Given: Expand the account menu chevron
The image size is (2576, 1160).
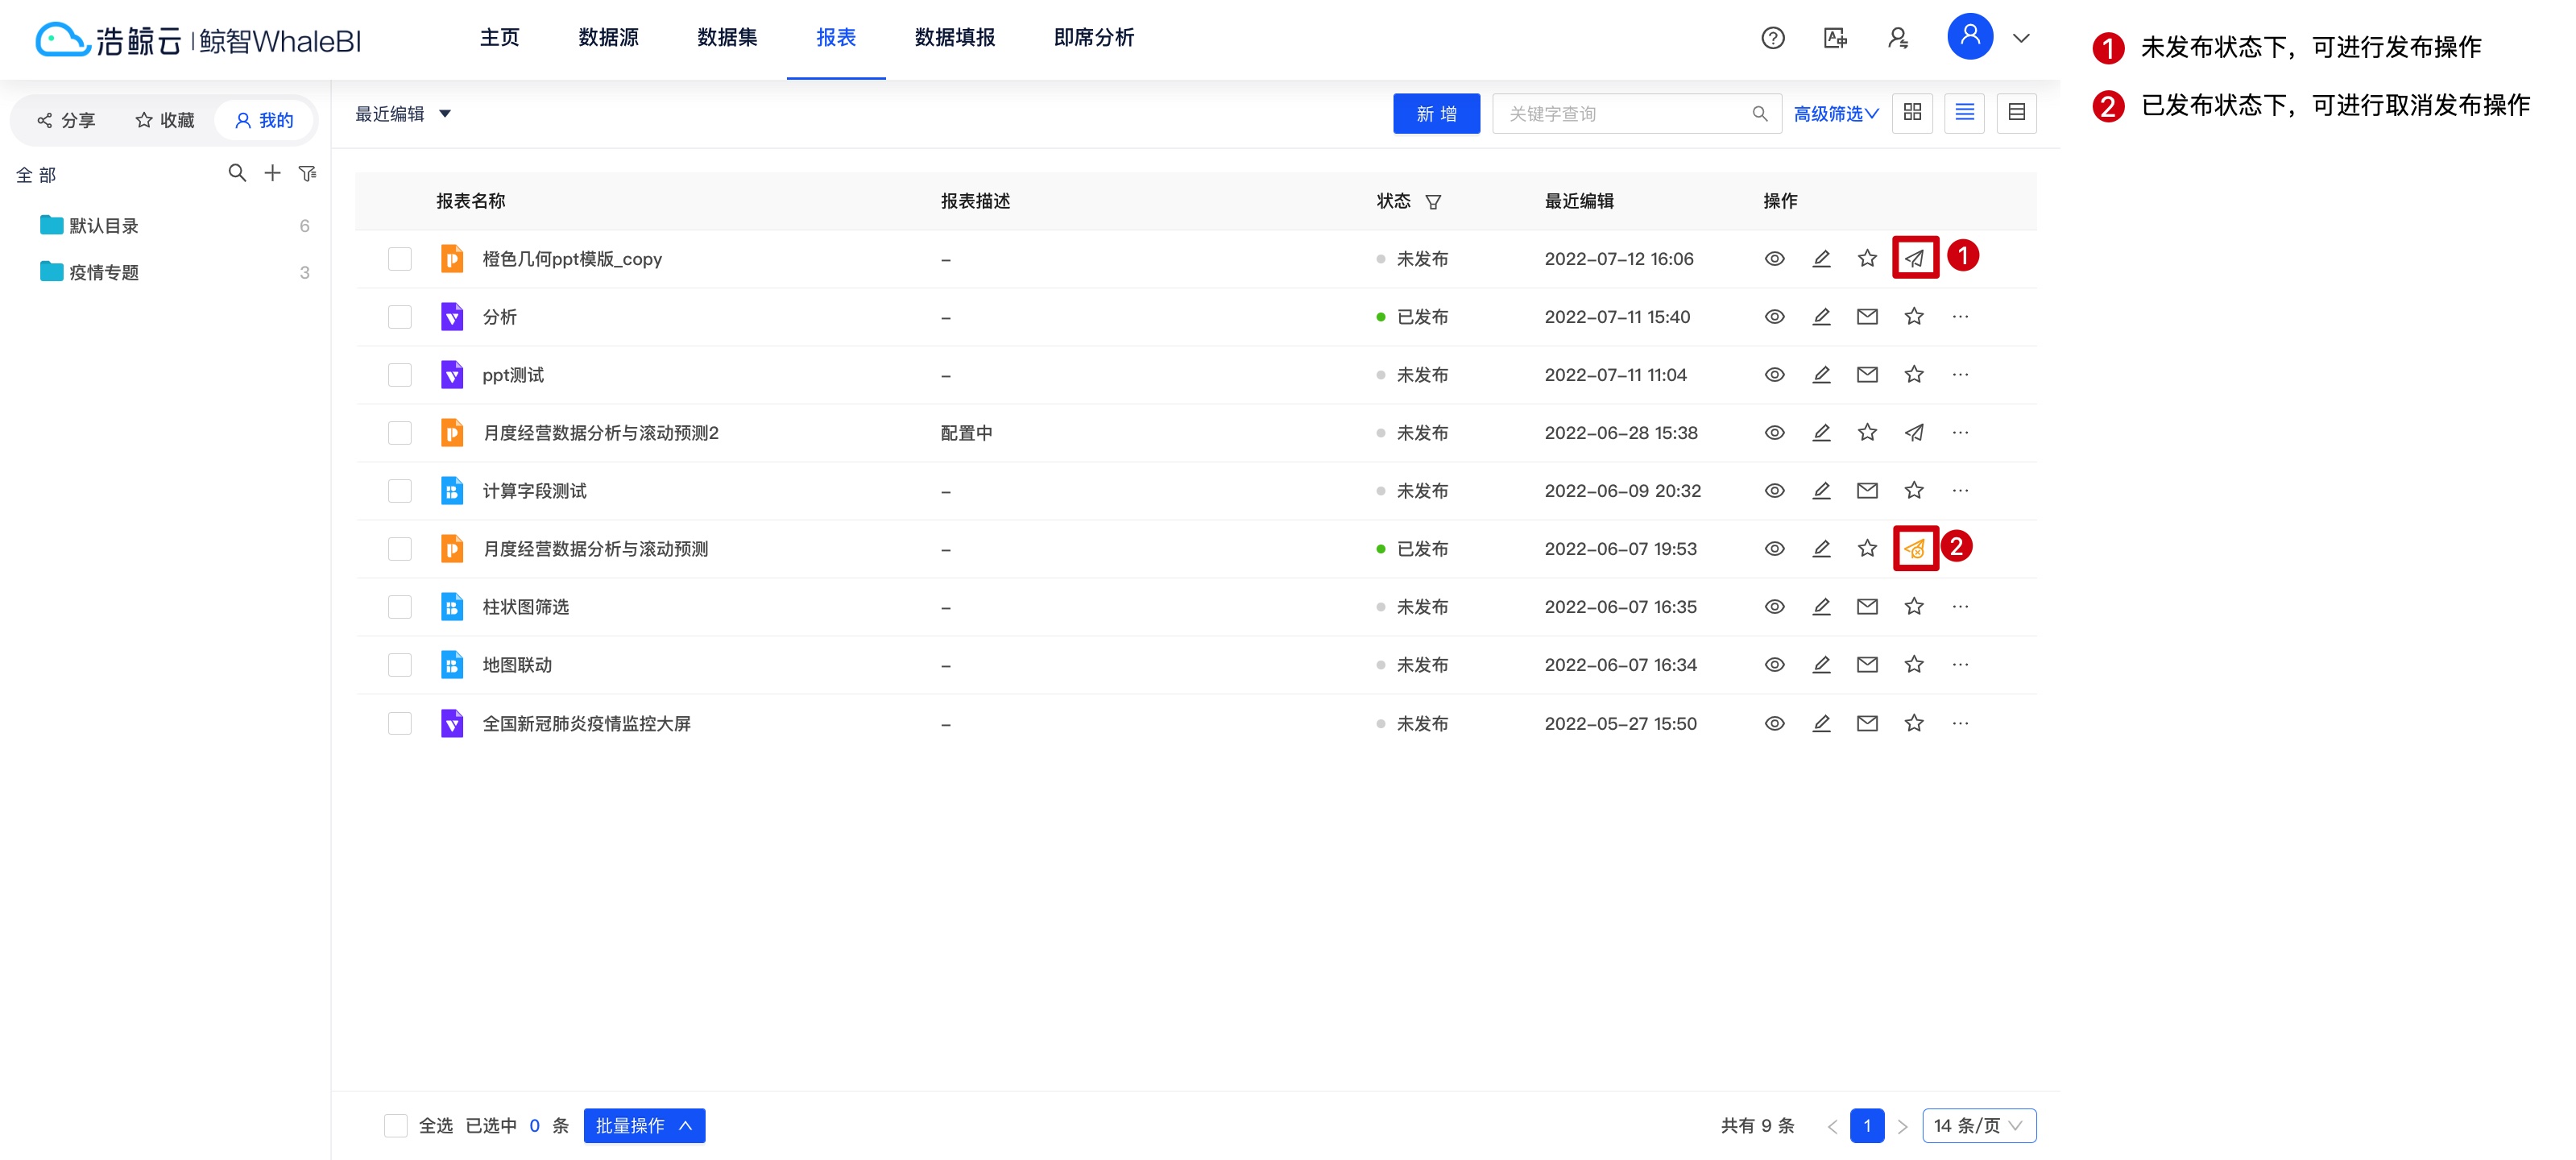Looking at the screenshot, I should [x=2021, y=38].
